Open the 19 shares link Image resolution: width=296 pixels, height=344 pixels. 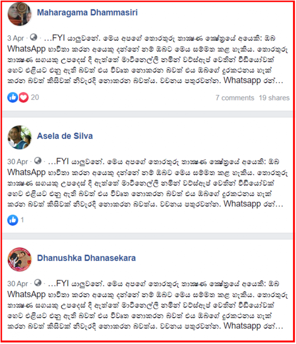click(x=274, y=98)
